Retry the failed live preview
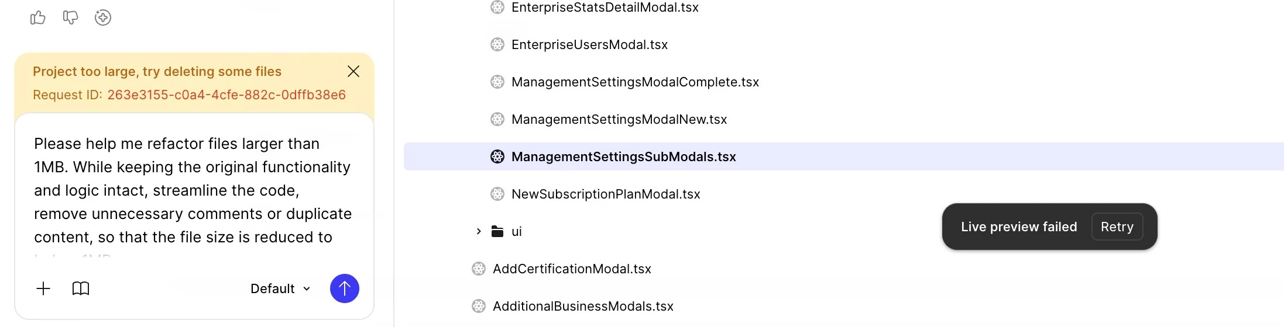This screenshot has width=1284, height=327. (x=1117, y=227)
